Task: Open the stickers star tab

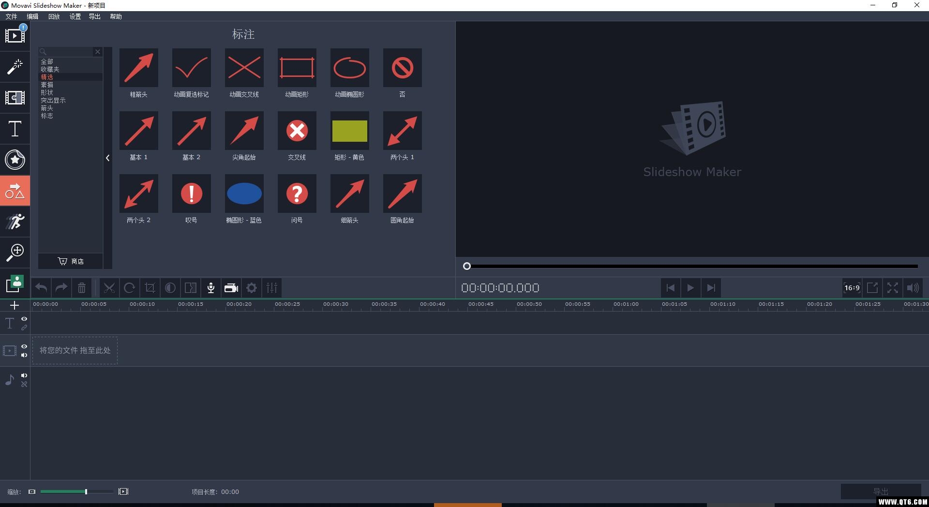Action: click(15, 160)
